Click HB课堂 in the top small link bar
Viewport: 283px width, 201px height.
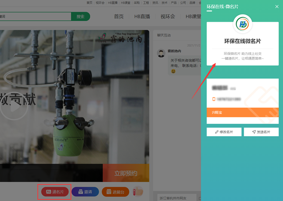coord(126,3)
